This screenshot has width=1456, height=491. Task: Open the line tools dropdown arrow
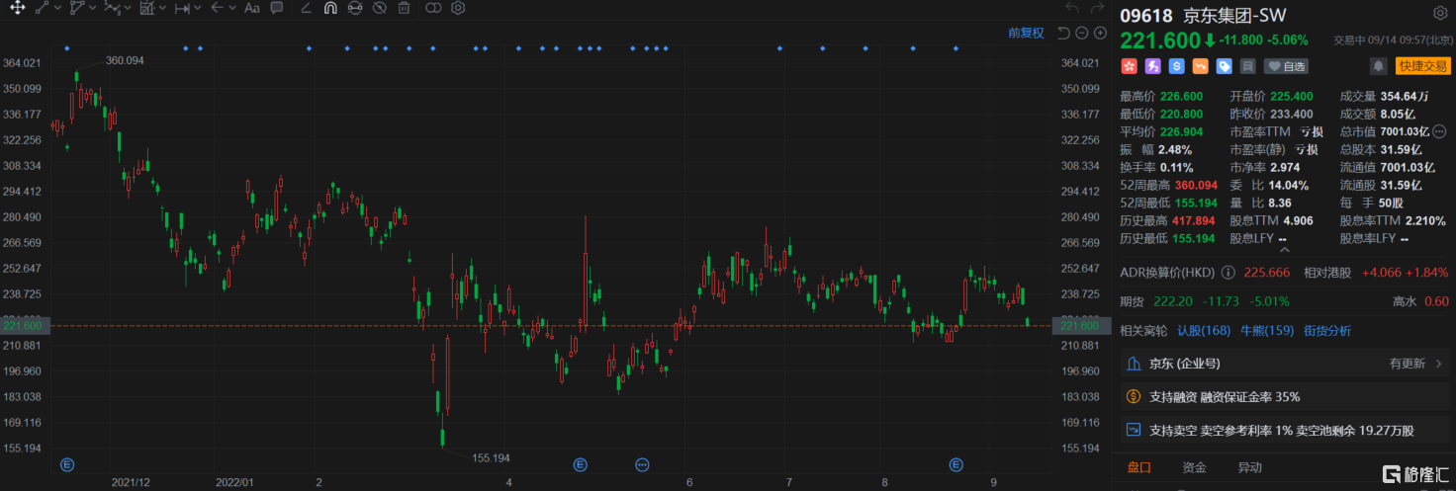click(57, 8)
